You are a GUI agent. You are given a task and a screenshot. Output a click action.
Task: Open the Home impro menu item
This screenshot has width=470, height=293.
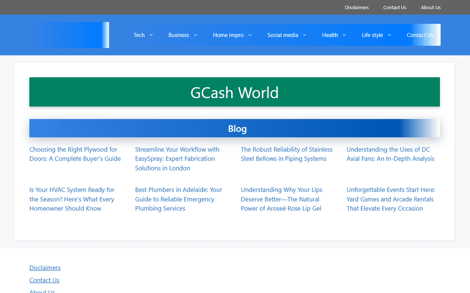click(228, 35)
